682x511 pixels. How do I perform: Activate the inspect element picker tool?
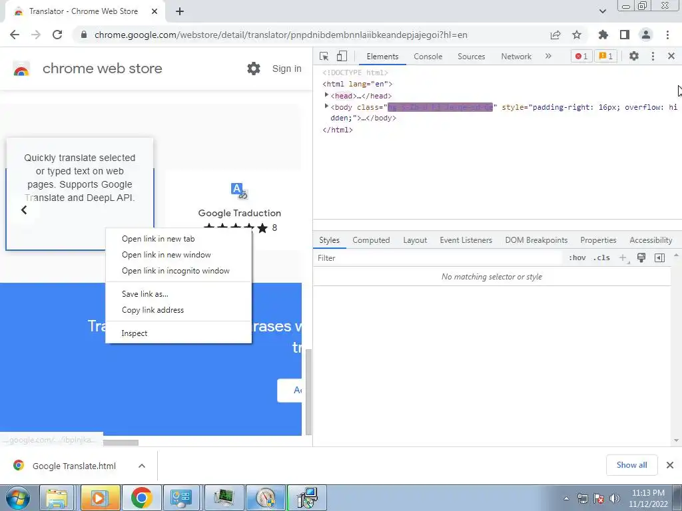(324, 56)
